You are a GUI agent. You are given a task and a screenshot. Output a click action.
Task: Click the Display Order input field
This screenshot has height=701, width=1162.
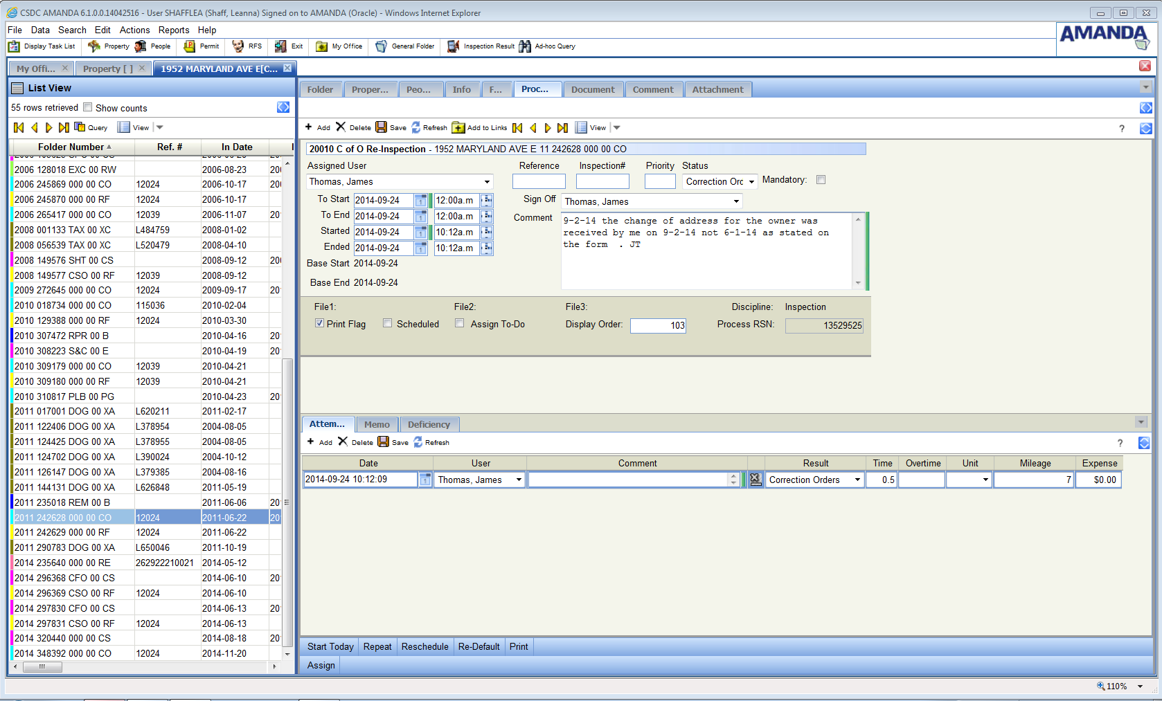coord(658,325)
